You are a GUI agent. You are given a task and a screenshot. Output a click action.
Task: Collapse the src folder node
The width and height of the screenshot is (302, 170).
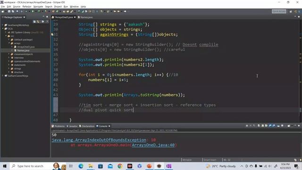click(6, 36)
